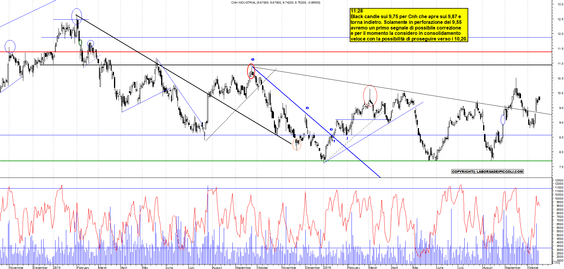Click the 4000 volume axis label
The height and width of the screenshot is (269, 564).
pyautogui.click(x=560, y=242)
